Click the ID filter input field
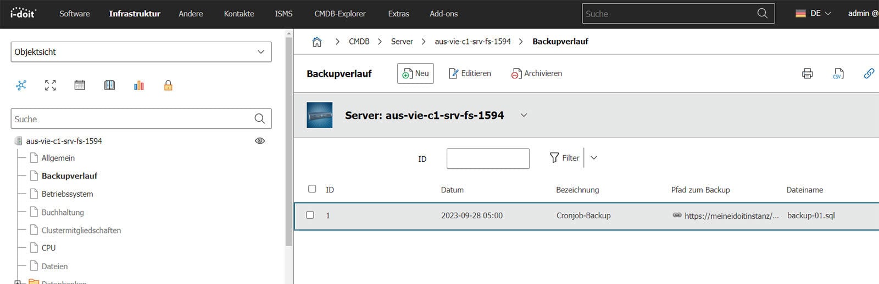The width and height of the screenshot is (879, 284). (x=488, y=158)
